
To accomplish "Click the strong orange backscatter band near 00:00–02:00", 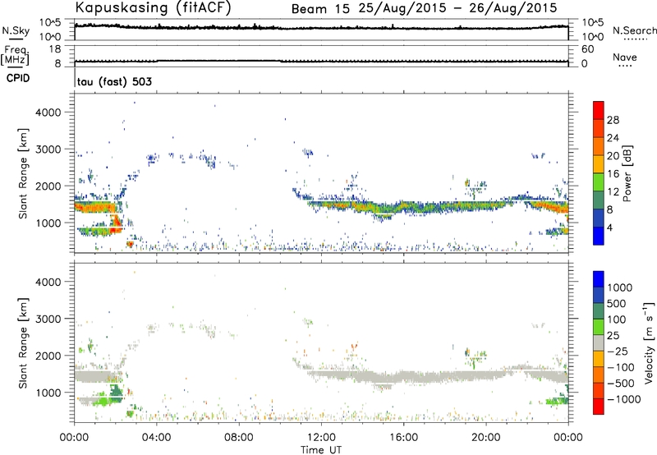I will 94,207.
